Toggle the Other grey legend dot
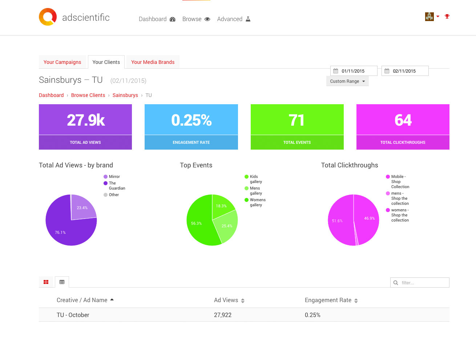 [106, 195]
